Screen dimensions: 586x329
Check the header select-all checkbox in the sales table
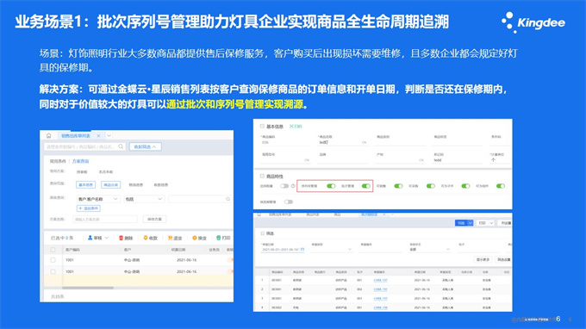pos(53,250)
